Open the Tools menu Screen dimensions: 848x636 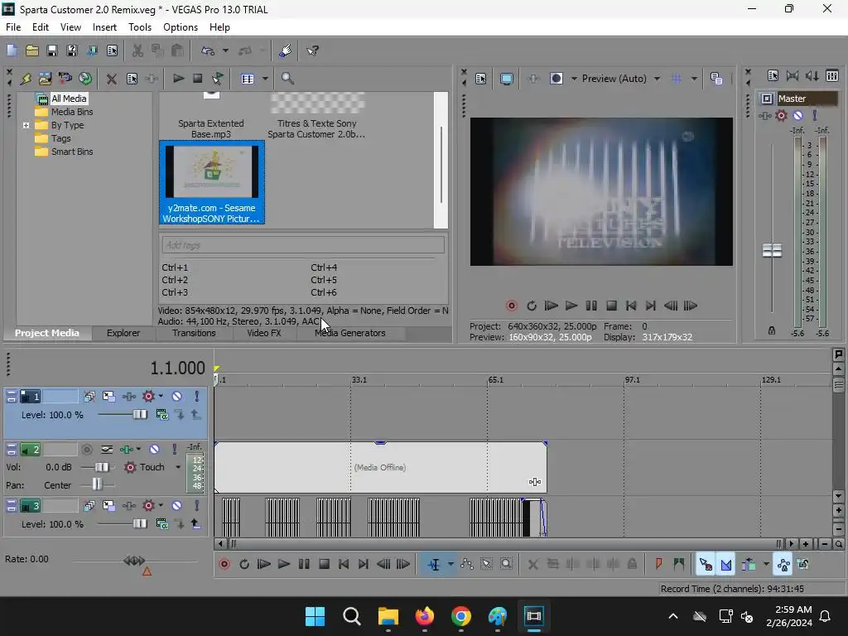pyautogui.click(x=139, y=27)
